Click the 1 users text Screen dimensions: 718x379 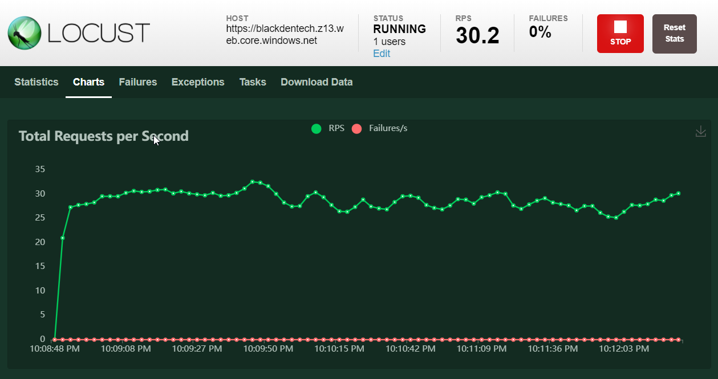[390, 42]
